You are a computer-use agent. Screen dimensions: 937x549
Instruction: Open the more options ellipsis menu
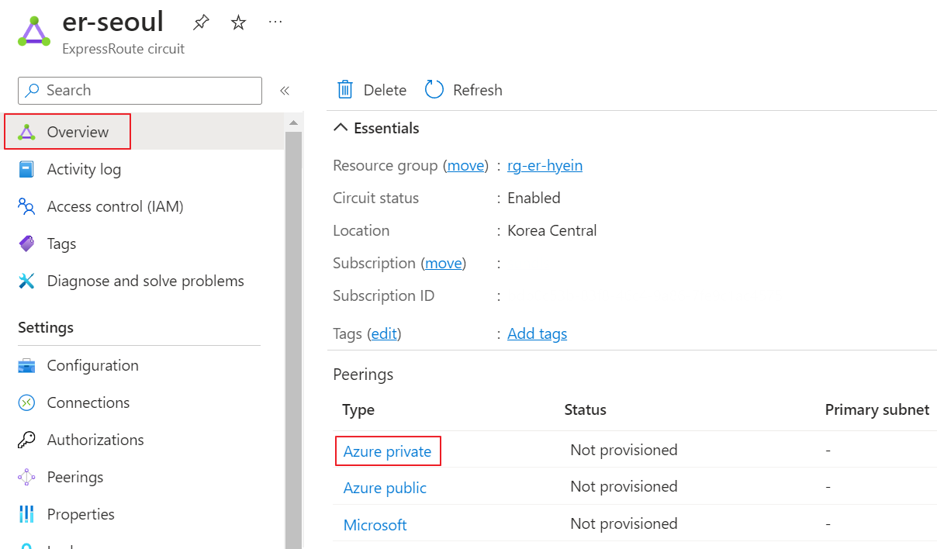(x=275, y=22)
